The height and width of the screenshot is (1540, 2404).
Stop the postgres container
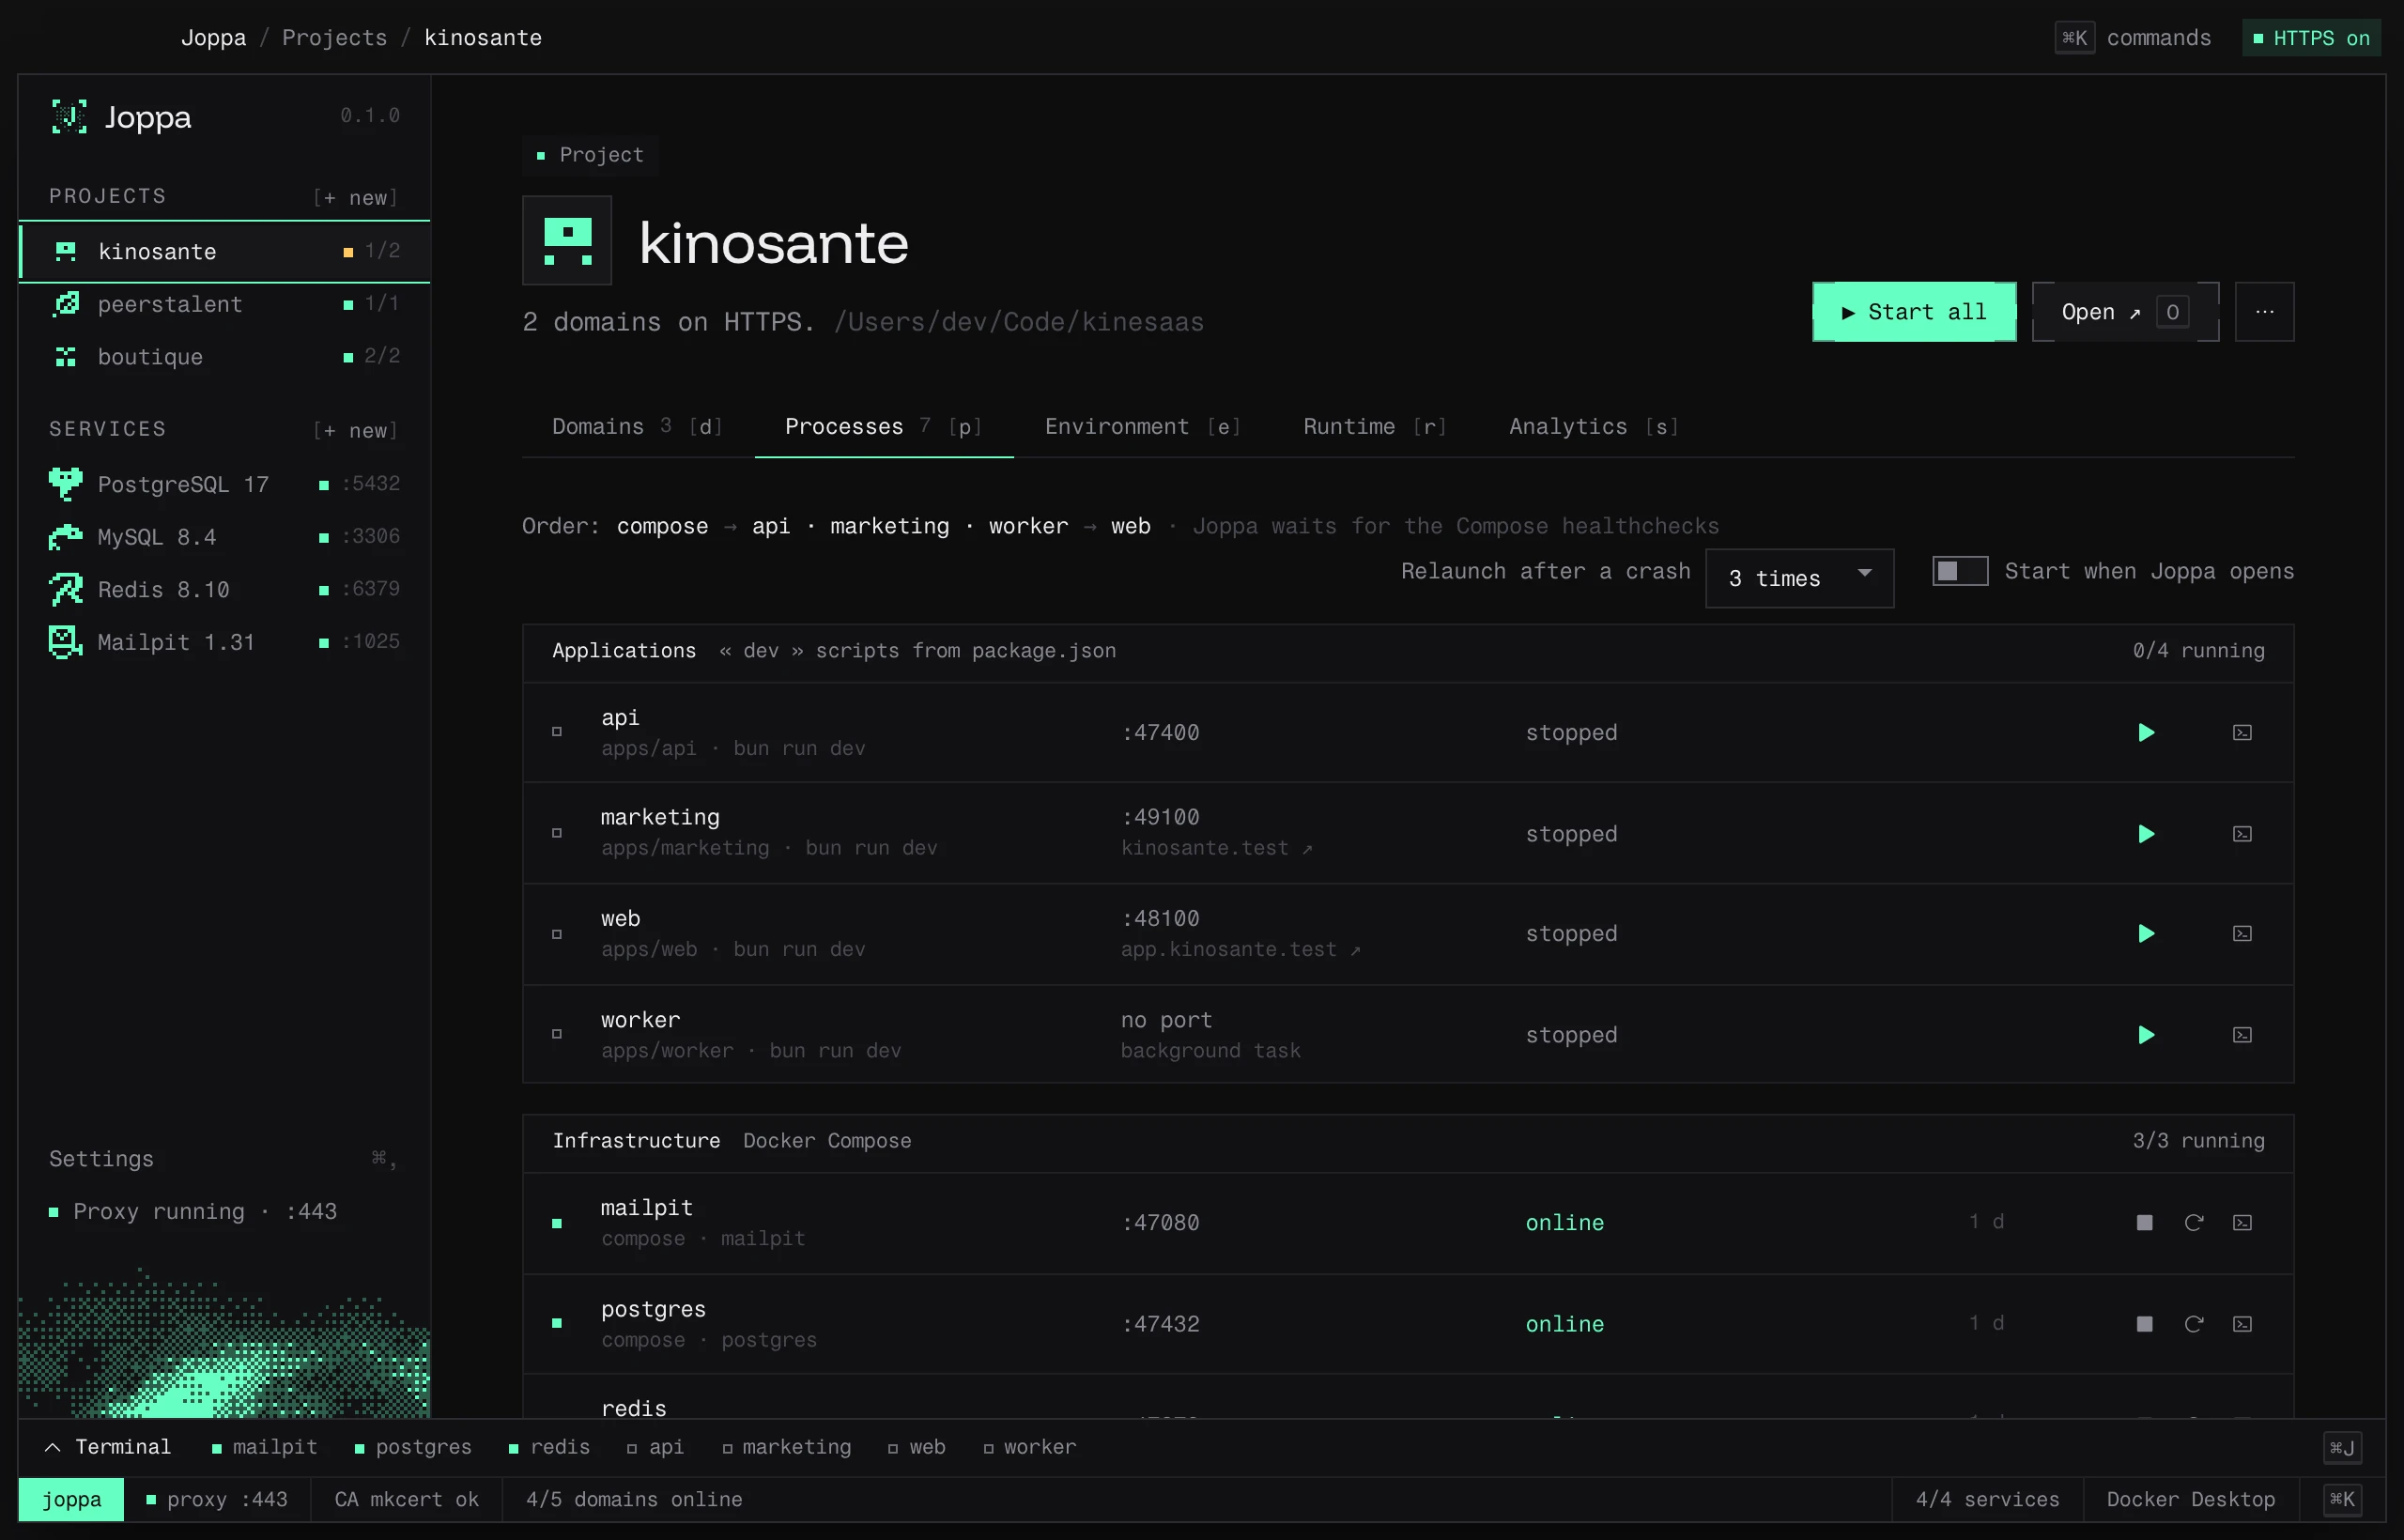2144,1324
